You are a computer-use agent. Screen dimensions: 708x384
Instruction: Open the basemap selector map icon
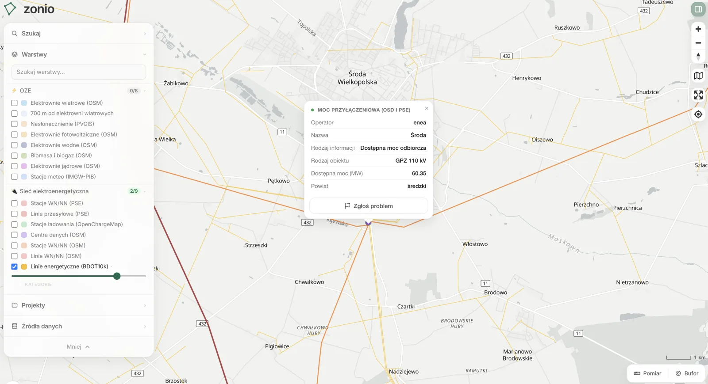tap(698, 76)
